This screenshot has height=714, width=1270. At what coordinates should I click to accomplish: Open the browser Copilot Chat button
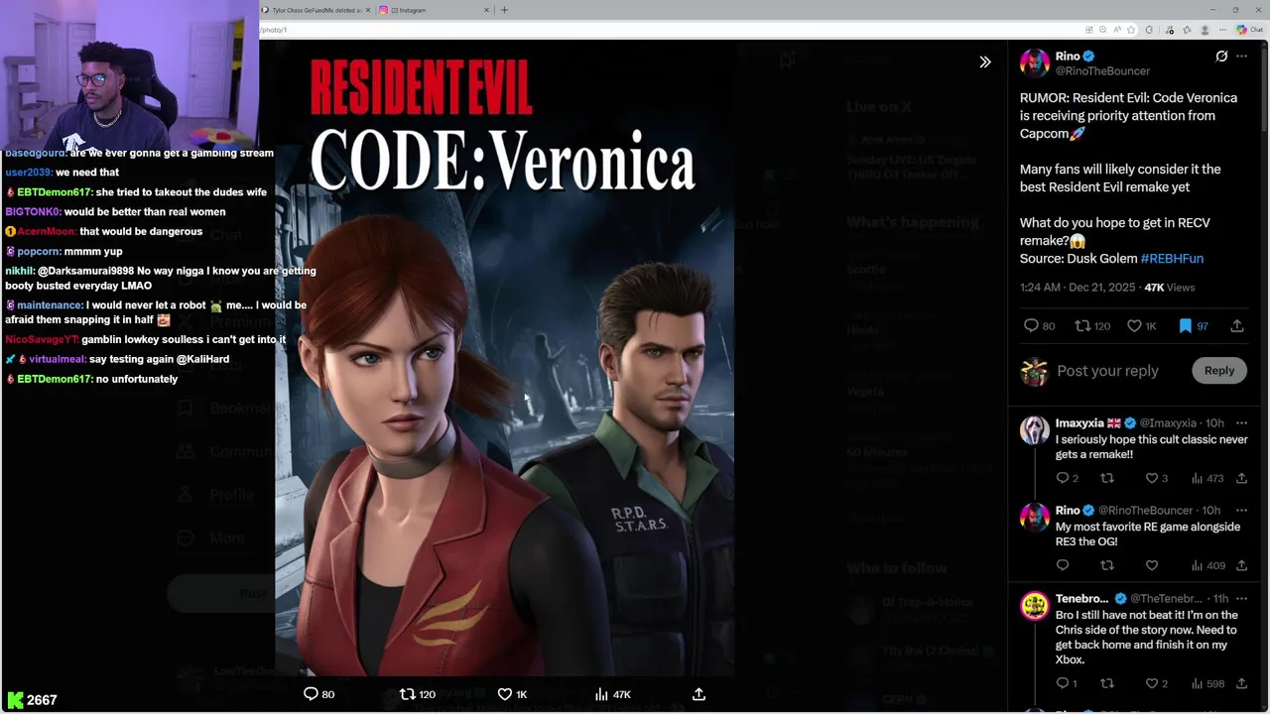[1248, 30]
